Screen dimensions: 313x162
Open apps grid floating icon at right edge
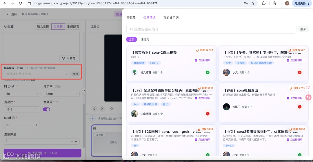308,87
